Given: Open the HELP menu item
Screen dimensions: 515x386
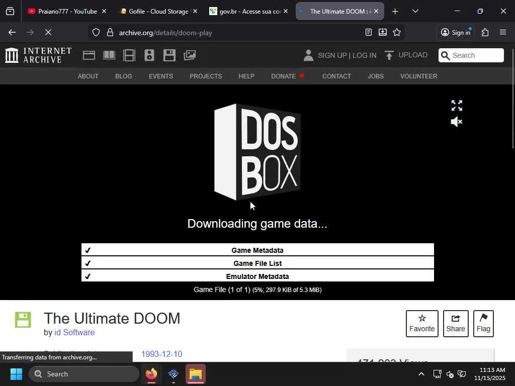Looking at the screenshot, I should (246, 76).
